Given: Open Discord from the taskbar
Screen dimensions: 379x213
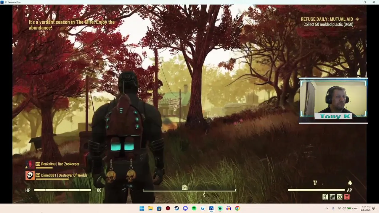Looking at the screenshot, I should (185, 208).
